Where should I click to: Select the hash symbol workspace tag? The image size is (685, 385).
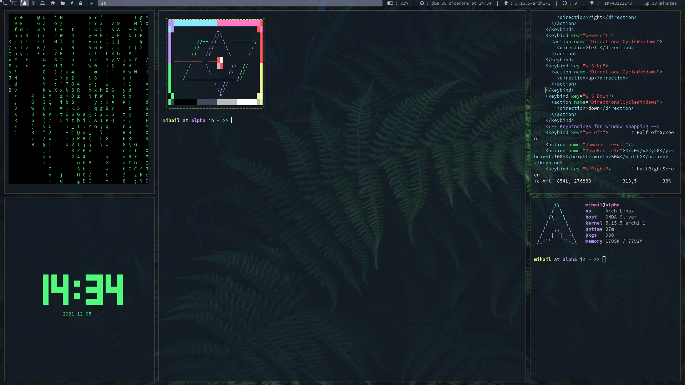52,3
